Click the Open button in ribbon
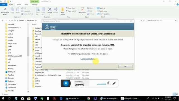This screenshot has width=179, height=101. click(91, 8)
